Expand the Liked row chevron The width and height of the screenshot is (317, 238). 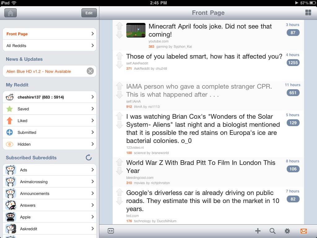(x=93, y=121)
